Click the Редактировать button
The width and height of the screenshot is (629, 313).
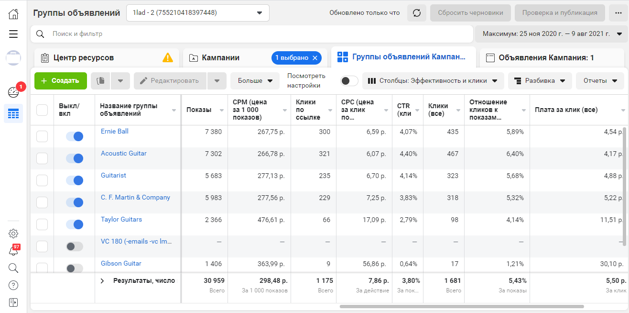[170, 81]
